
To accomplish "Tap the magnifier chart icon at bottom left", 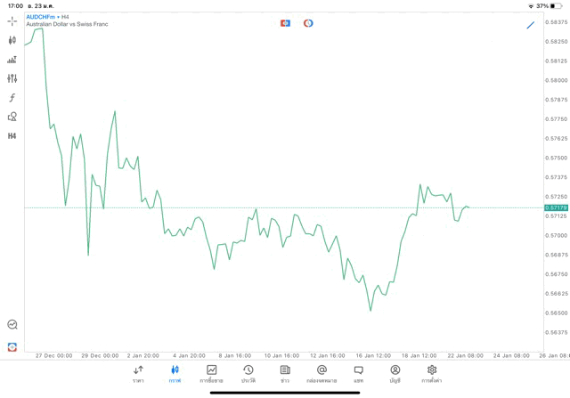I will 12,325.
